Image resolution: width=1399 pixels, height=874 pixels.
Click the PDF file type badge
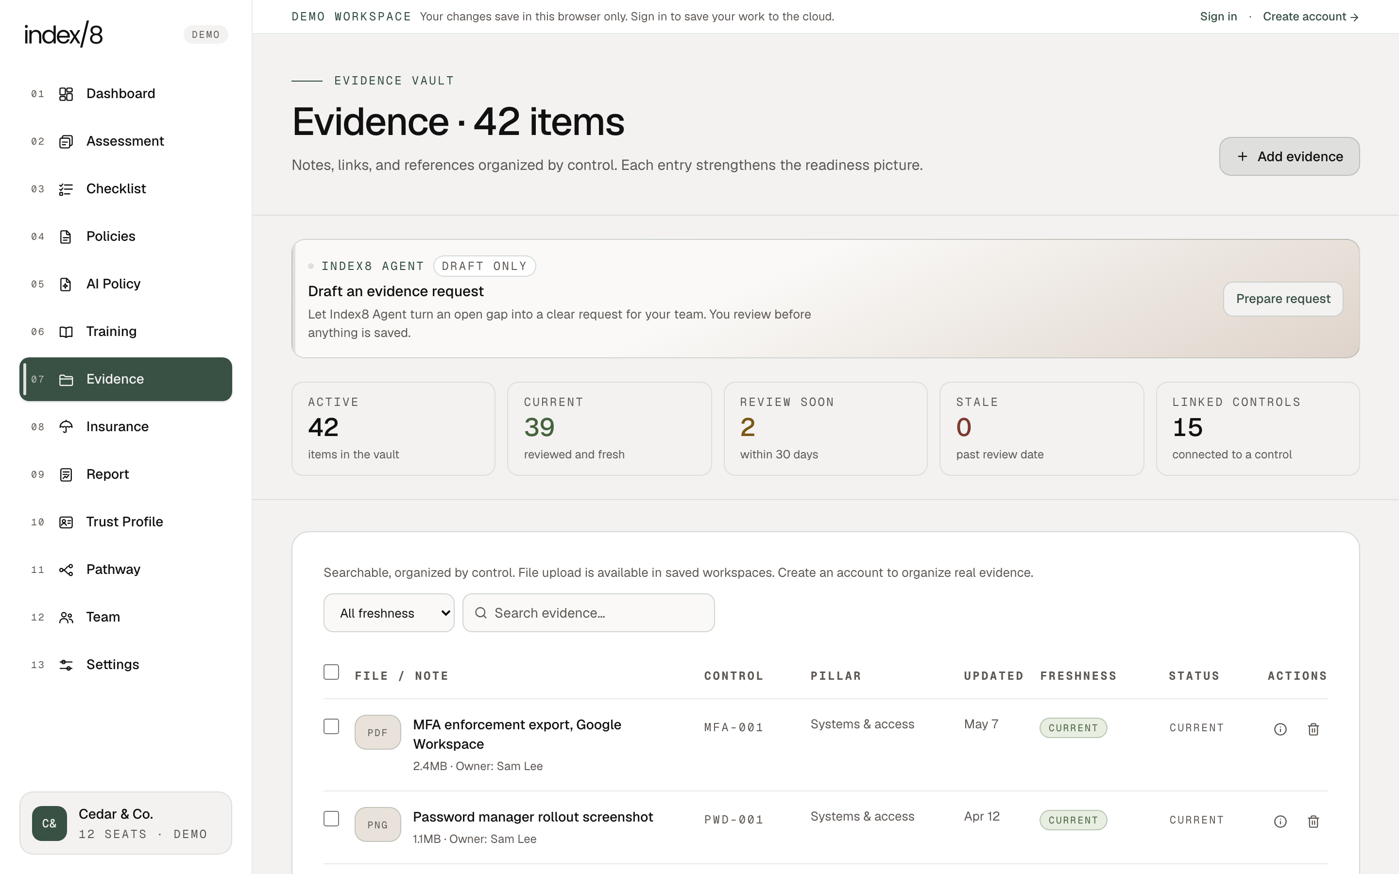[377, 732]
